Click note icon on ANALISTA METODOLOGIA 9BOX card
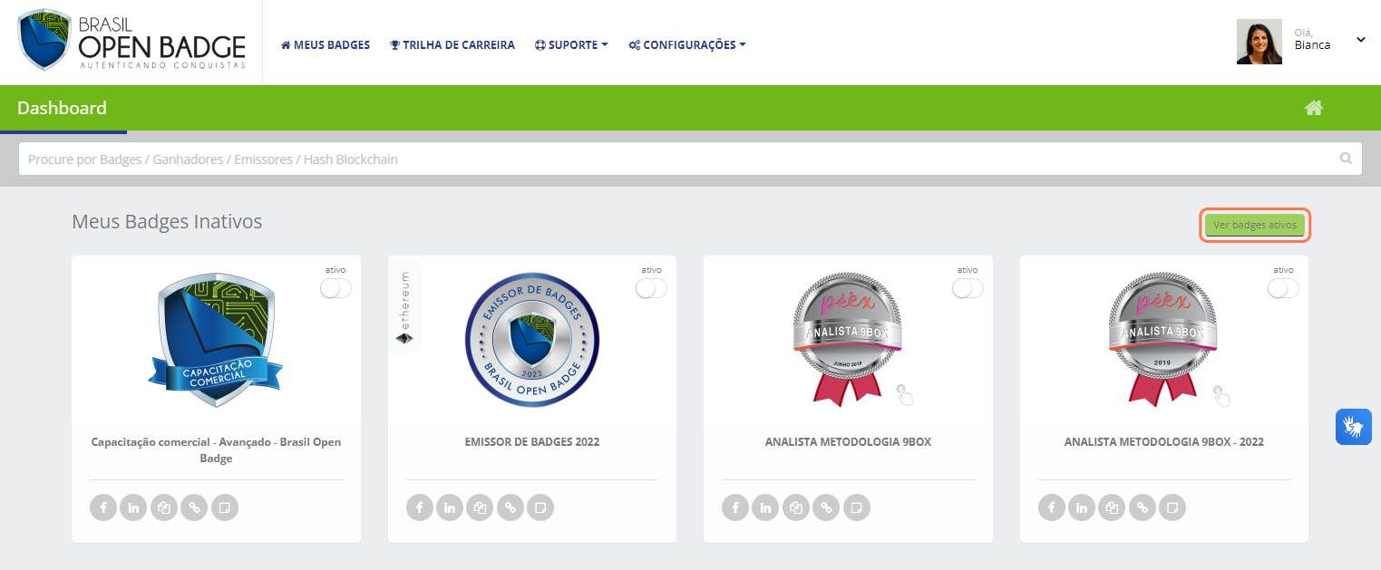The width and height of the screenshot is (1381, 570). (857, 507)
